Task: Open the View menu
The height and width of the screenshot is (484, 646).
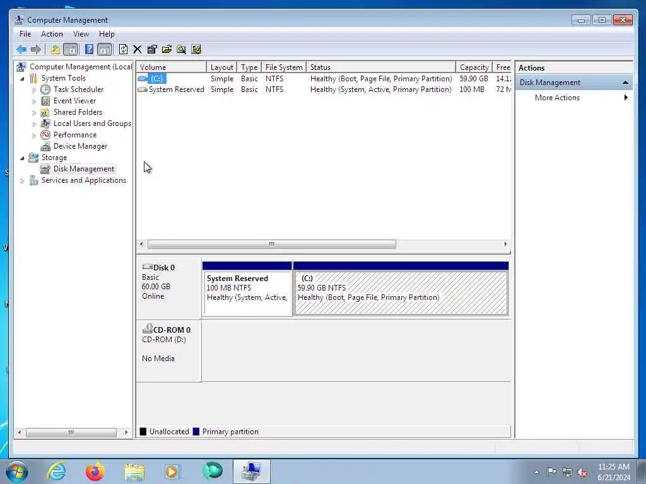Action: [81, 34]
